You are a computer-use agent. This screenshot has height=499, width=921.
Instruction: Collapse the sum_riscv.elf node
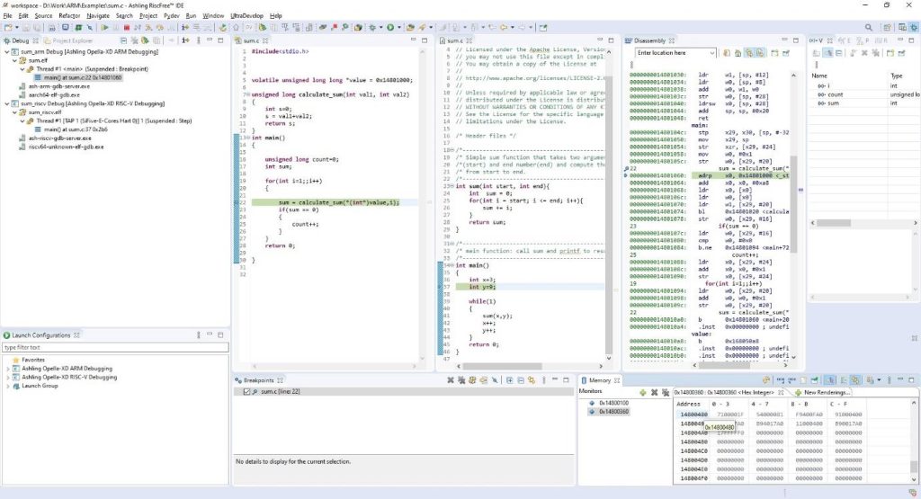14,112
